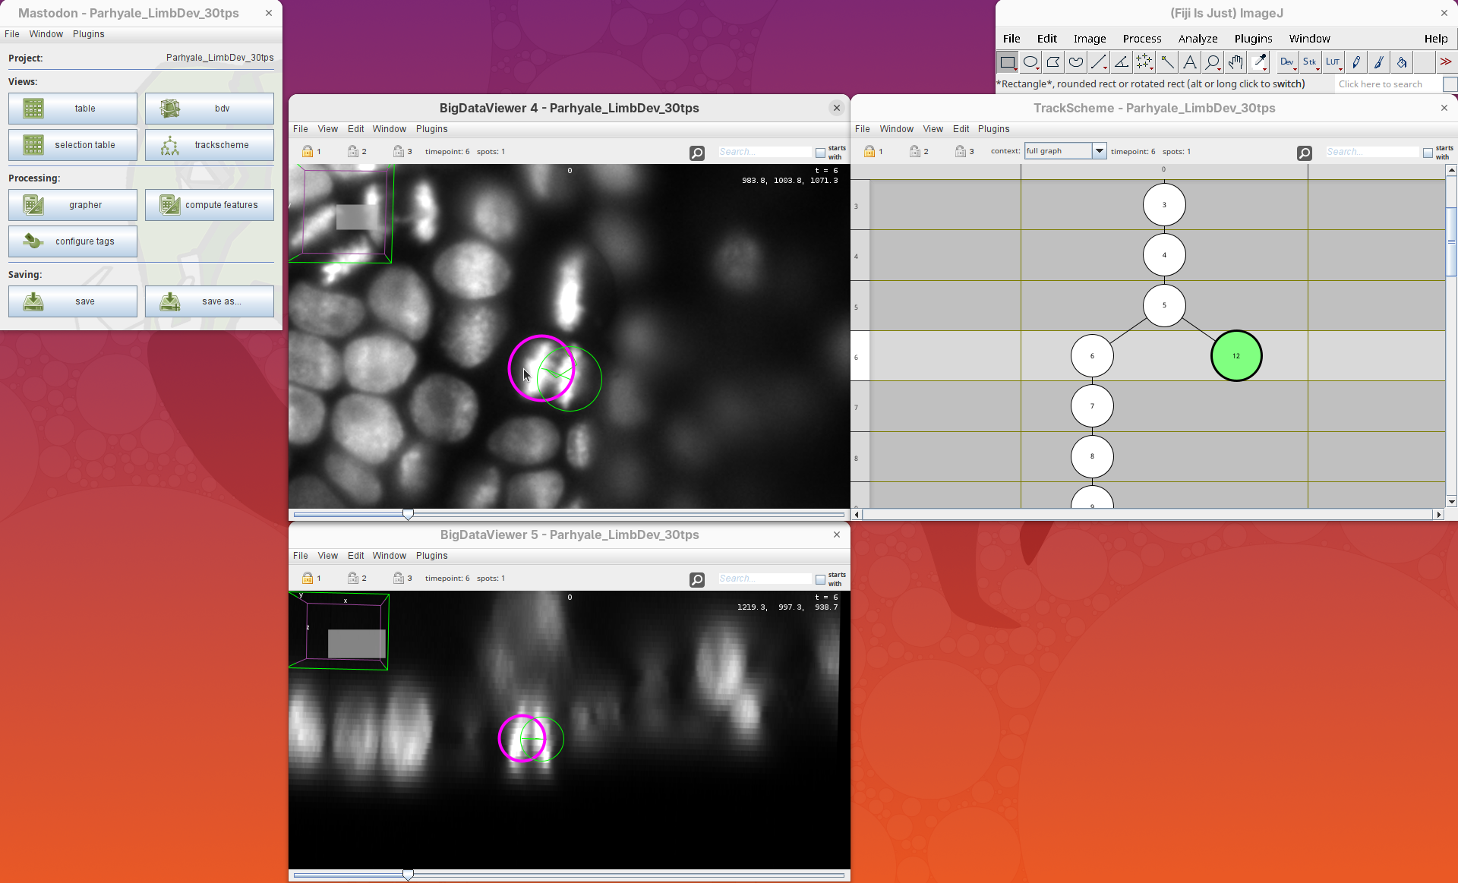1458x883 pixels.
Task: Click the 'compute features' button
Action: pyautogui.click(x=210, y=205)
